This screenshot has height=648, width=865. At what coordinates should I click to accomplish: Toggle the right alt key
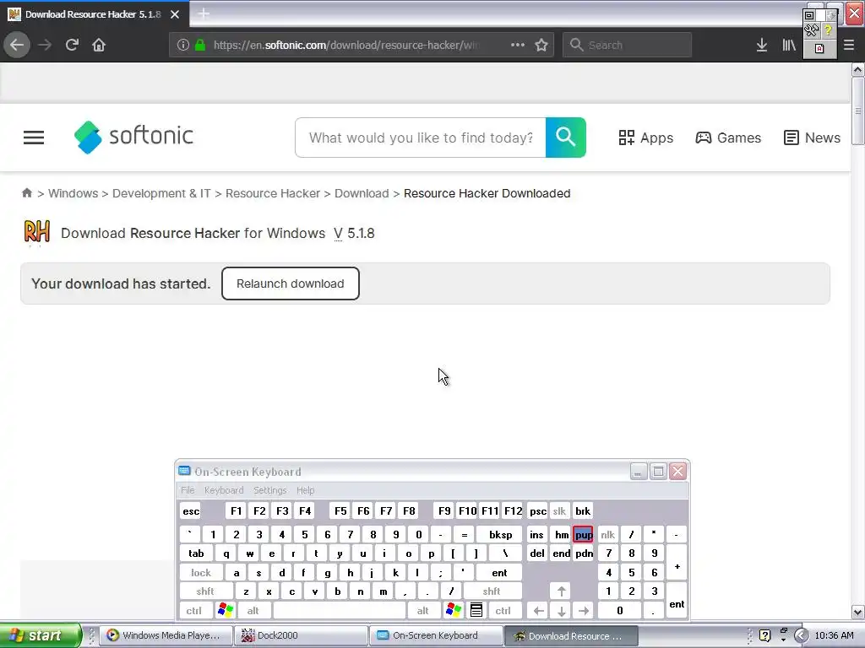(422, 611)
